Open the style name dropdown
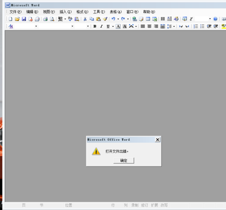The width and height of the screenshot is (226, 210). point(36,26)
